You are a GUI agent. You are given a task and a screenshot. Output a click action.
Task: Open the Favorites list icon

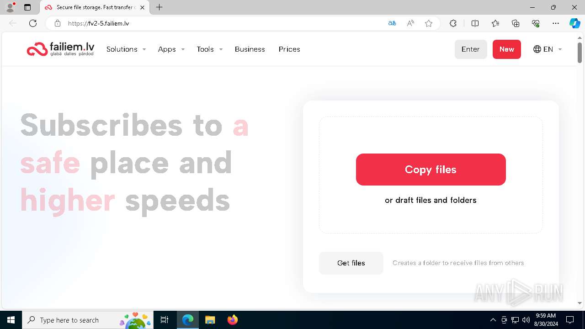(x=495, y=23)
